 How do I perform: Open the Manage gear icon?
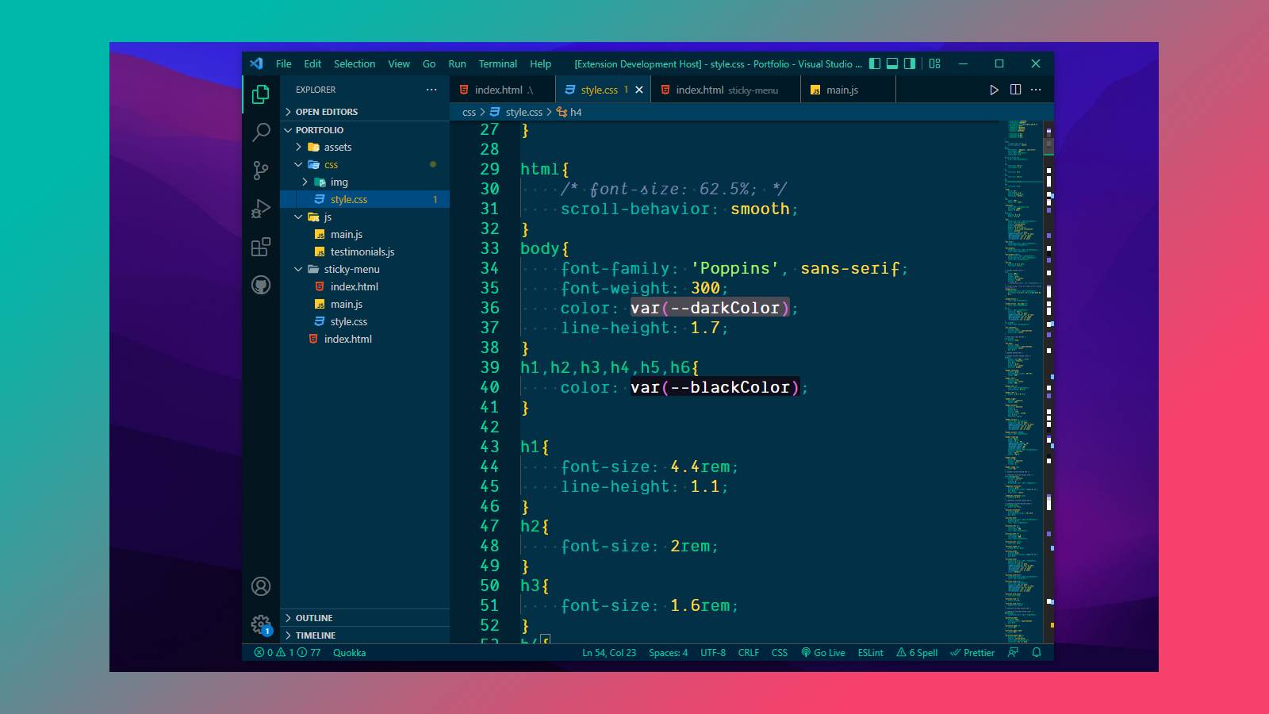click(260, 624)
